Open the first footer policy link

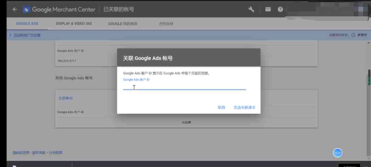[21, 153]
